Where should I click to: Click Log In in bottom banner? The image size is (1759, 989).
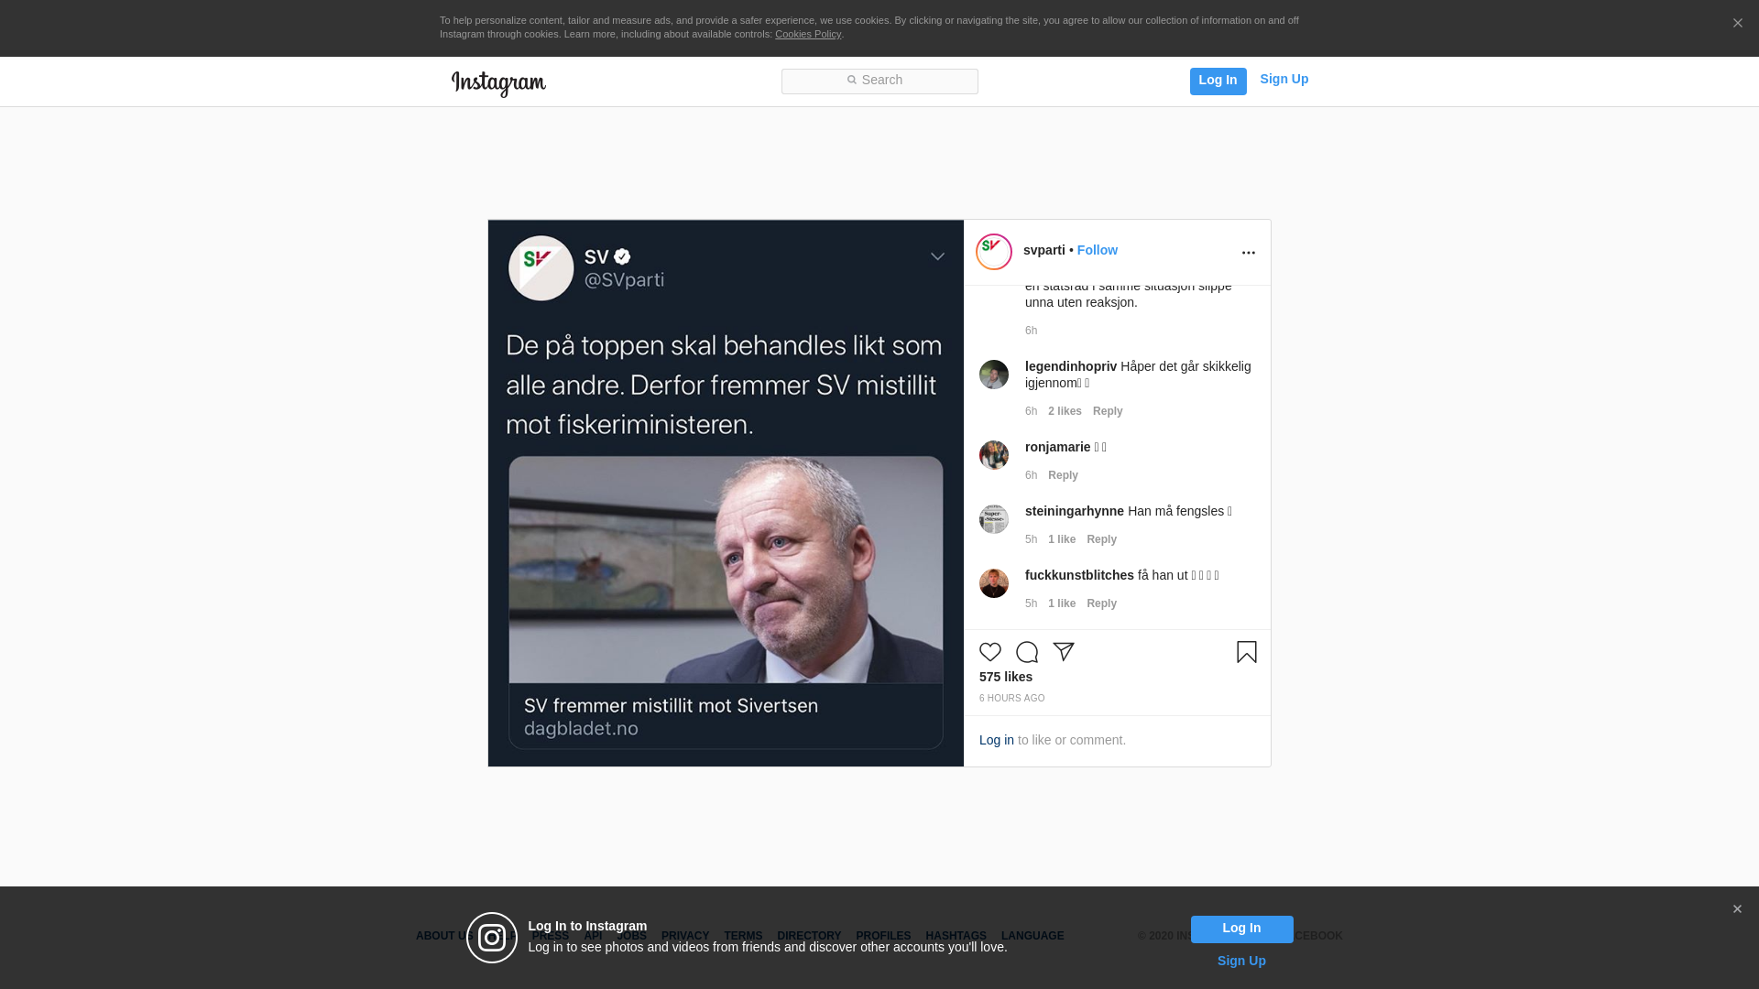click(x=1241, y=929)
